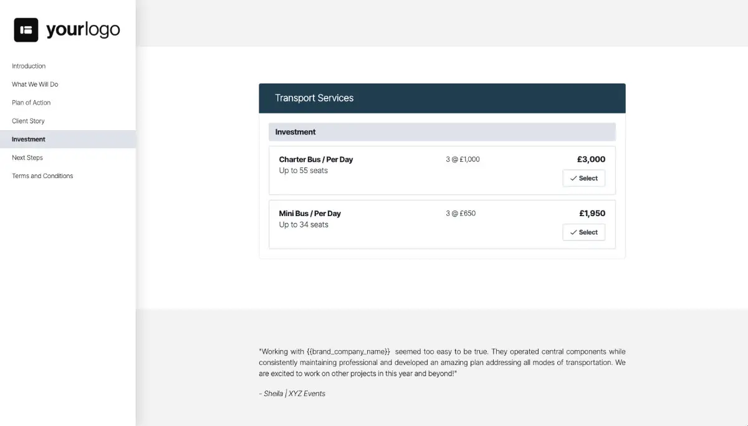View the Terms and Conditions section
Viewport: 748px width, 426px height.
pyautogui.click(x=42, y=176)
